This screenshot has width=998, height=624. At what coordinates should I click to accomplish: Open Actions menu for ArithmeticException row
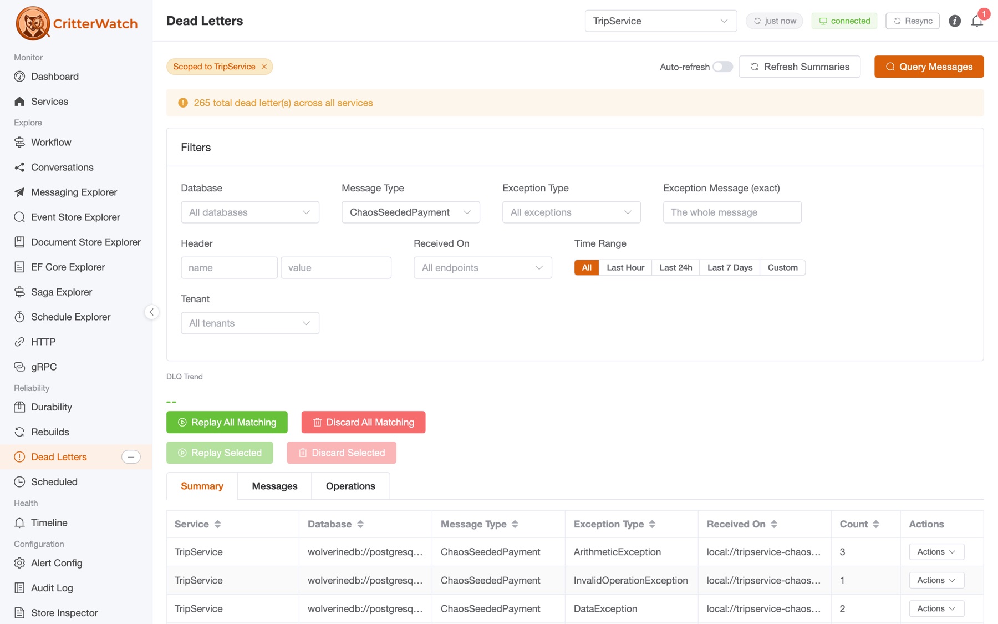[936, 552]
